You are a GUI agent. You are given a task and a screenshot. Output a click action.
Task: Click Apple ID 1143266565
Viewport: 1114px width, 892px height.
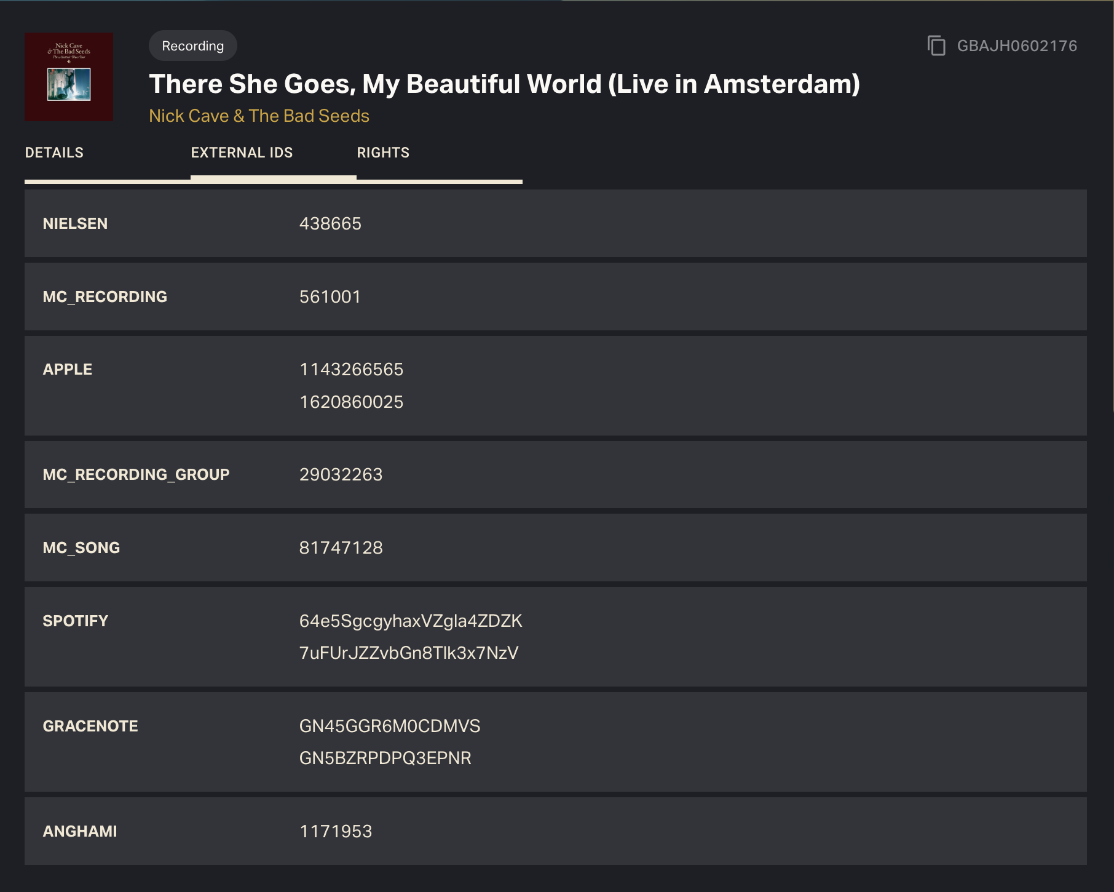[x=351, y=369]
